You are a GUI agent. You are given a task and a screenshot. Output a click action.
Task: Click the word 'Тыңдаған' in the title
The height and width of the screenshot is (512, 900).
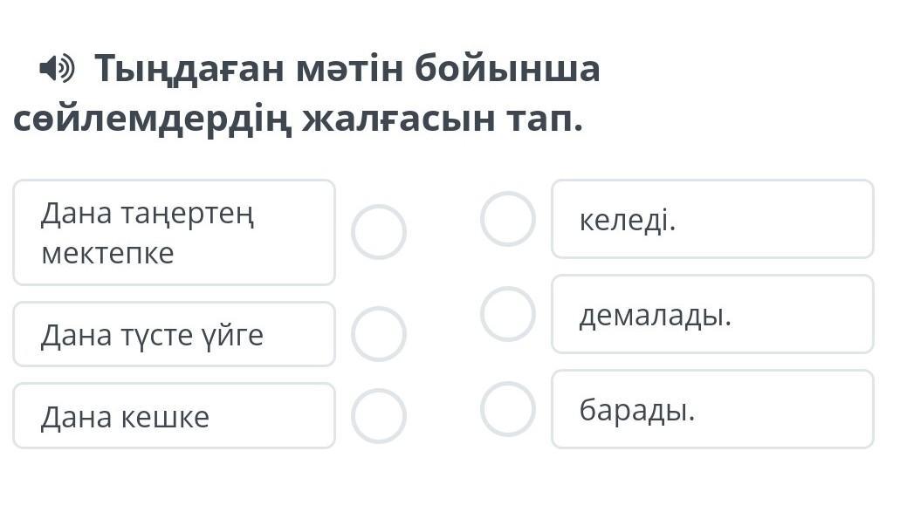pyautogui.click(x=189, y=69)
